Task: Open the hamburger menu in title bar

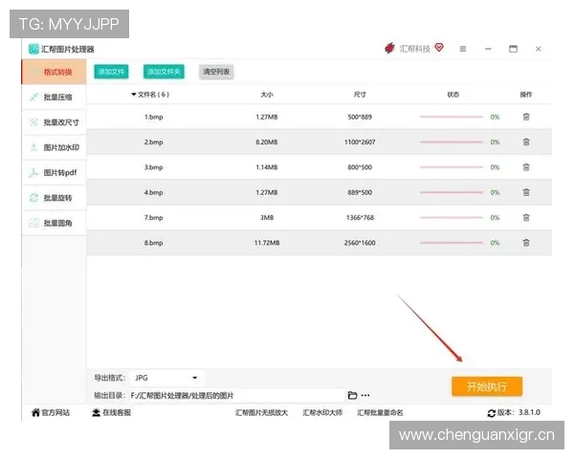Action: 463,49
